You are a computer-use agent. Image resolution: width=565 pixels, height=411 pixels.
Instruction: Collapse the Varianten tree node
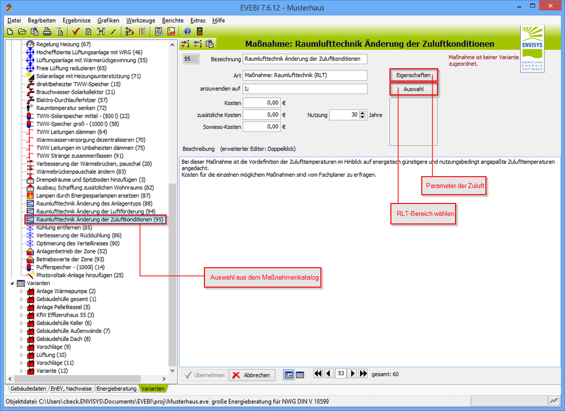(12, 283)
